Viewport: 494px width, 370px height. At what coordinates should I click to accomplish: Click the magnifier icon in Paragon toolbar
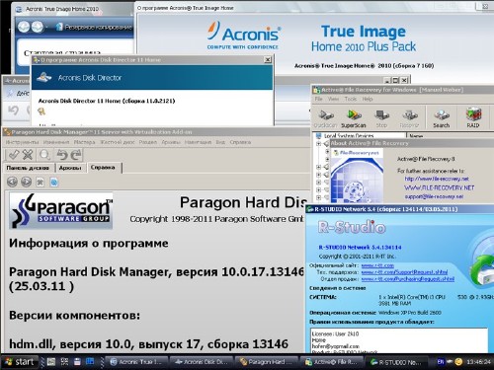pyautogui.click(x=44, y=155)
